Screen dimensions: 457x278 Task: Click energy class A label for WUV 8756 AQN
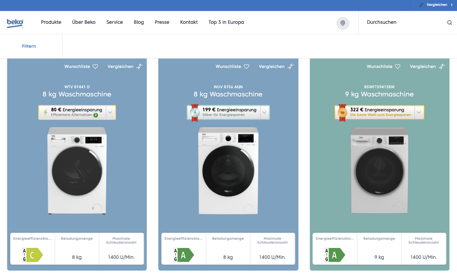point(184,255)
